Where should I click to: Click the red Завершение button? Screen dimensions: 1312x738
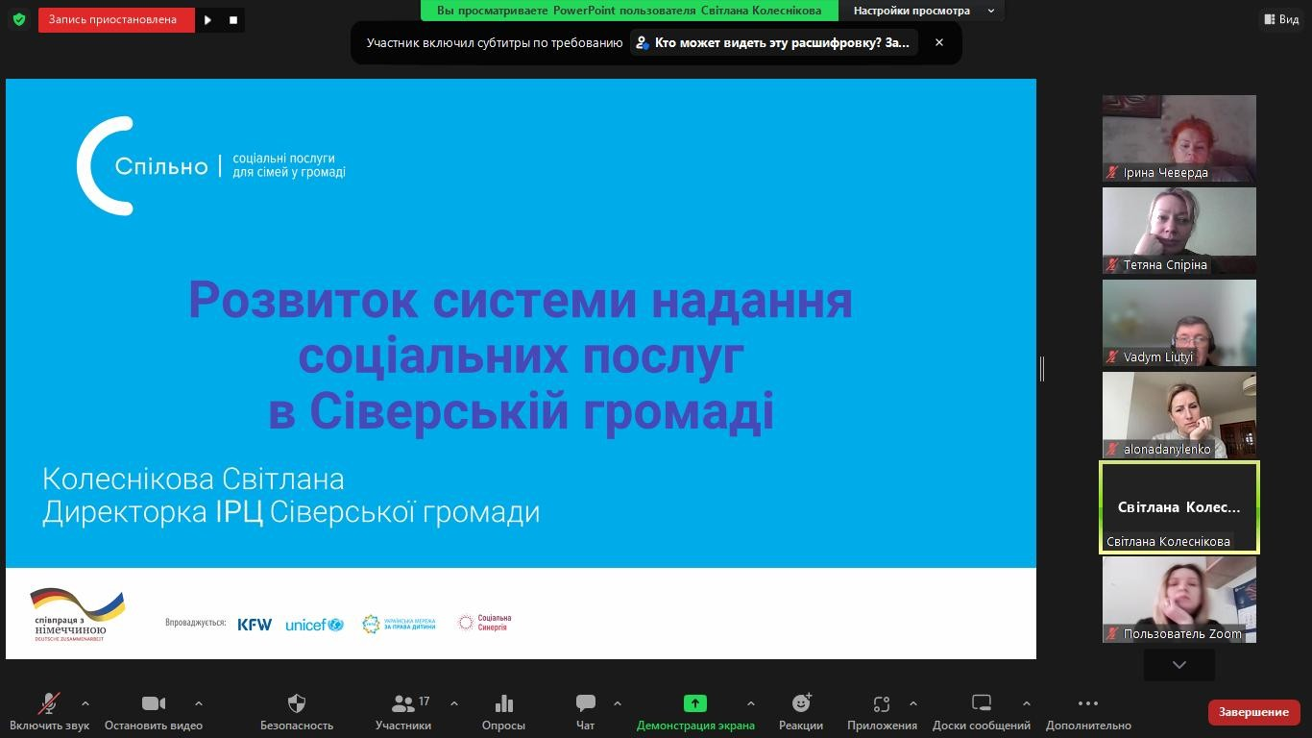(x=1253, y=712)
